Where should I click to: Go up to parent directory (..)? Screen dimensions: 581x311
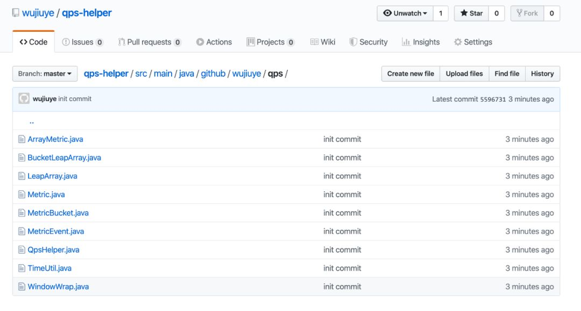(x=32, y=122)
